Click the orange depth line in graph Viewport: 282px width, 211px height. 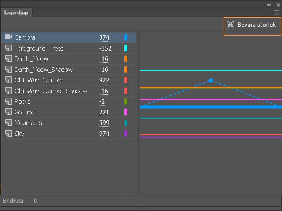pos(210,88)
